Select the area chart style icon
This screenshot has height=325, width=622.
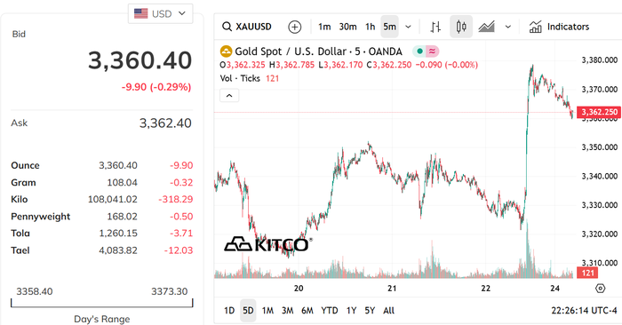pyautogui.click(x=486, y=27)
